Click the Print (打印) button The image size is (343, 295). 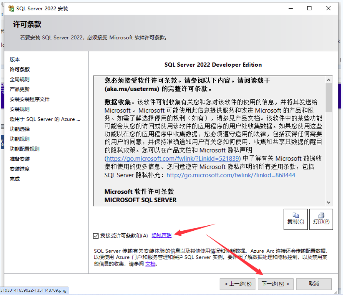click(321, 219)
